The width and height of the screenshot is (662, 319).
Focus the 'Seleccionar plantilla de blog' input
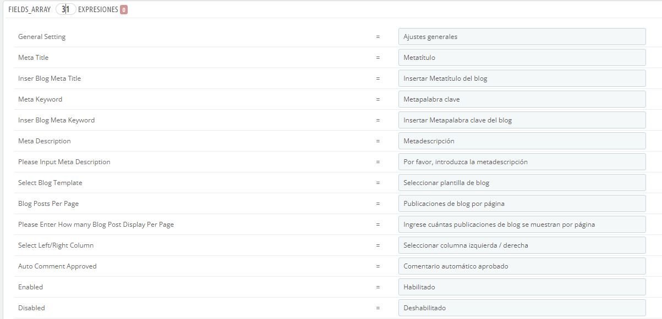point(521,183)
